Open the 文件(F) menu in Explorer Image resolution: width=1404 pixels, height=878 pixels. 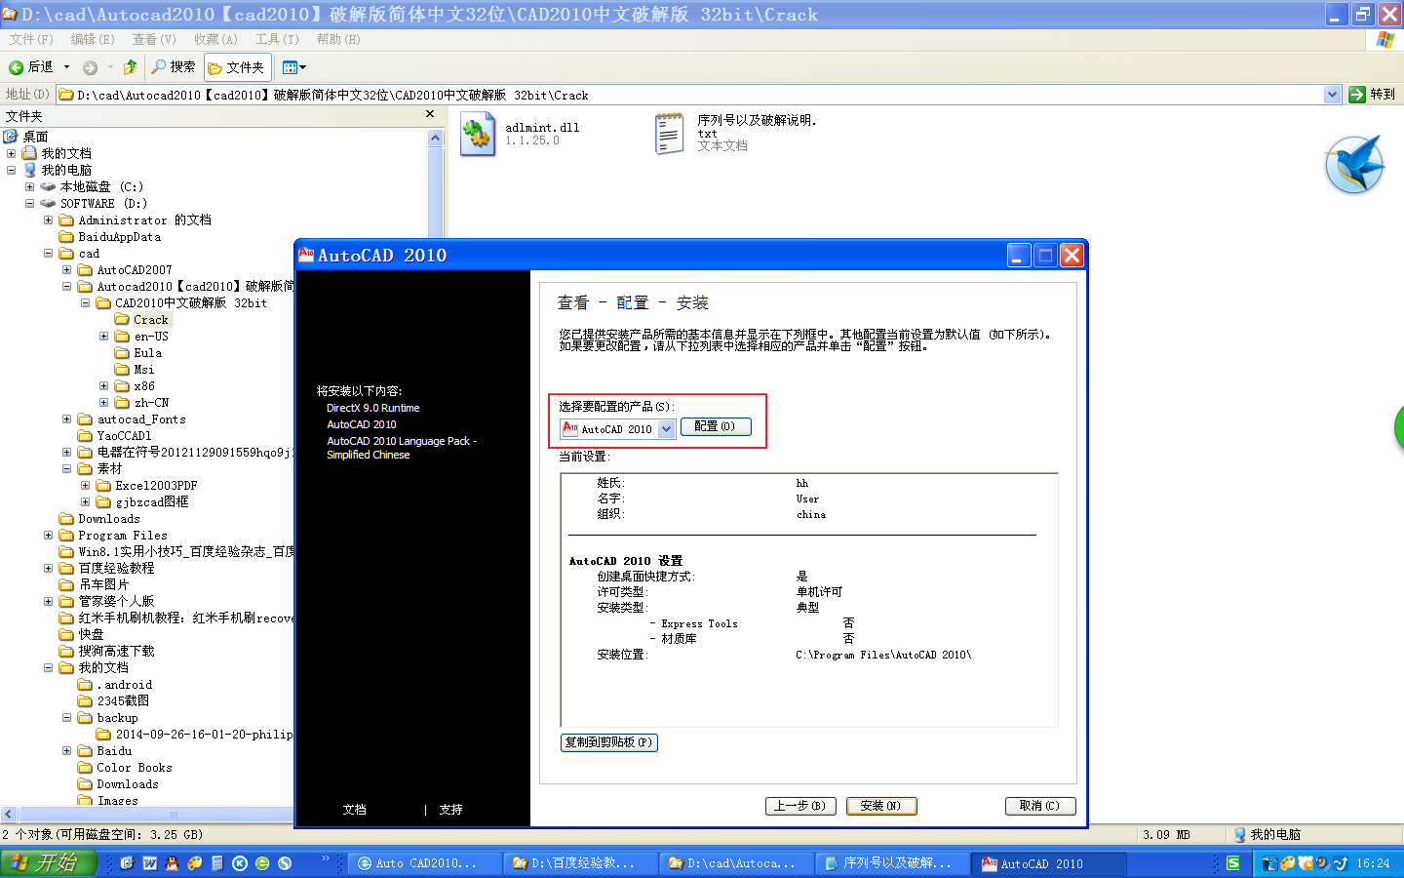(x=31, y=39)
